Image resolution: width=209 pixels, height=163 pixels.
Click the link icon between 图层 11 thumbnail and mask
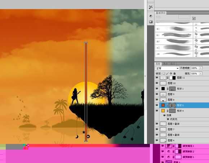click(168, 78)
